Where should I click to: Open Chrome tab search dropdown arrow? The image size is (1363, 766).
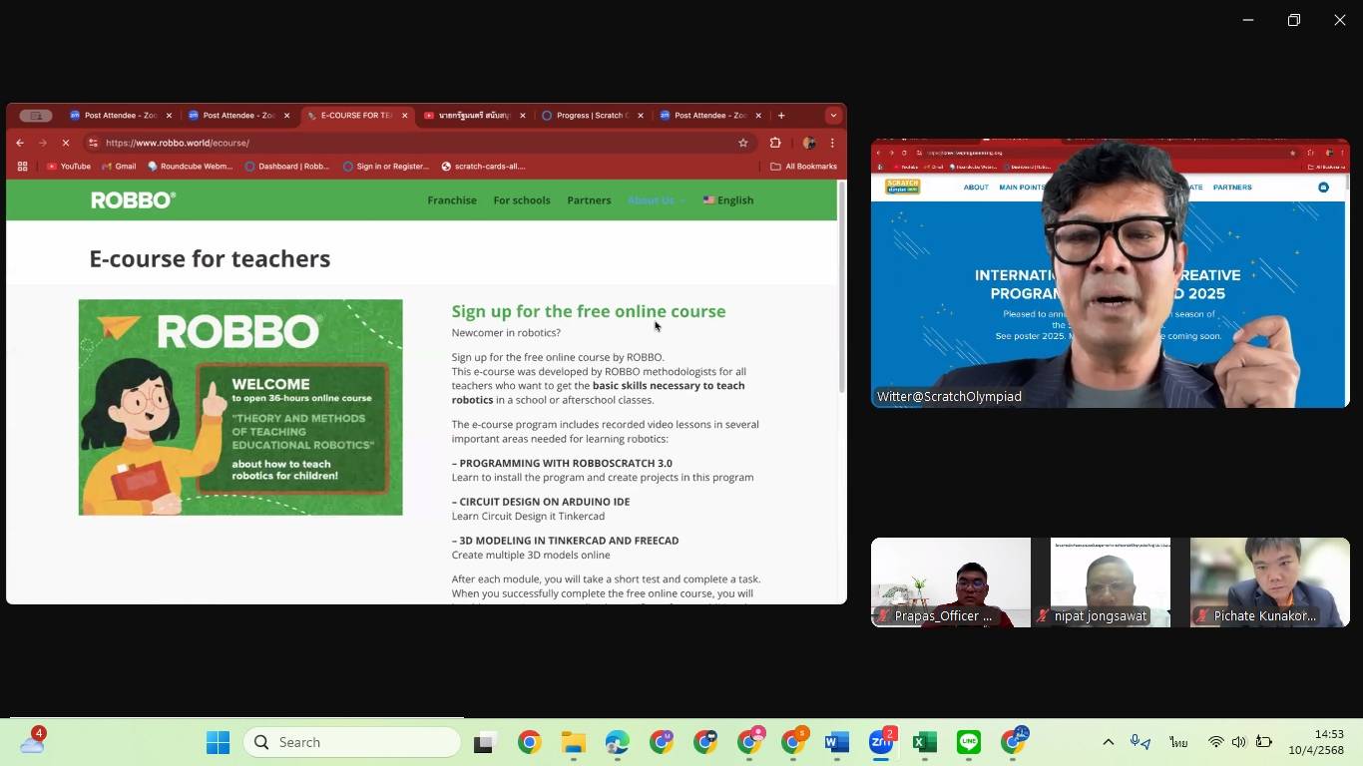pos(833,116)
